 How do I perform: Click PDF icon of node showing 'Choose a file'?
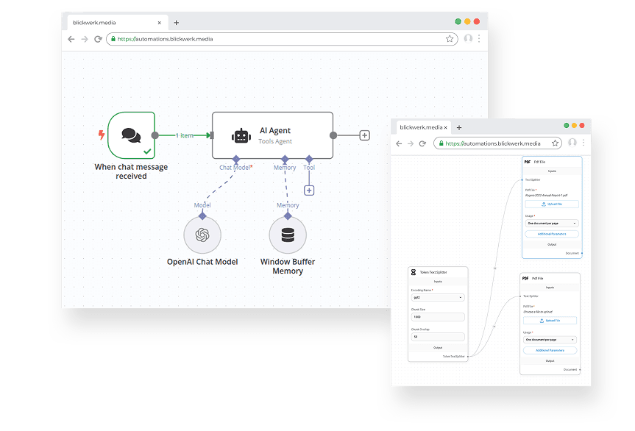point(525,279)
